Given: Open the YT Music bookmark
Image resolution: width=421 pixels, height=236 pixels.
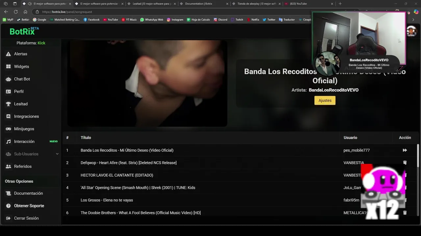Looking at the screenshot, I should pyautogui.click(x=129, y=20).
